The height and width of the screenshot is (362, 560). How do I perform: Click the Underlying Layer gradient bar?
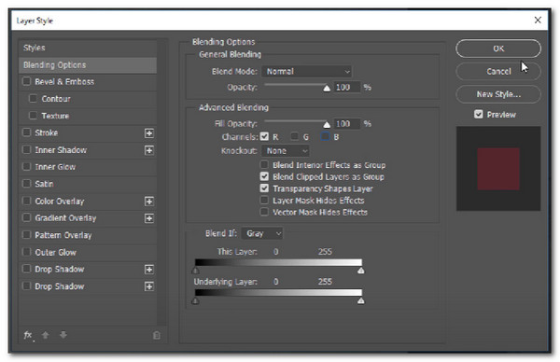278,292
